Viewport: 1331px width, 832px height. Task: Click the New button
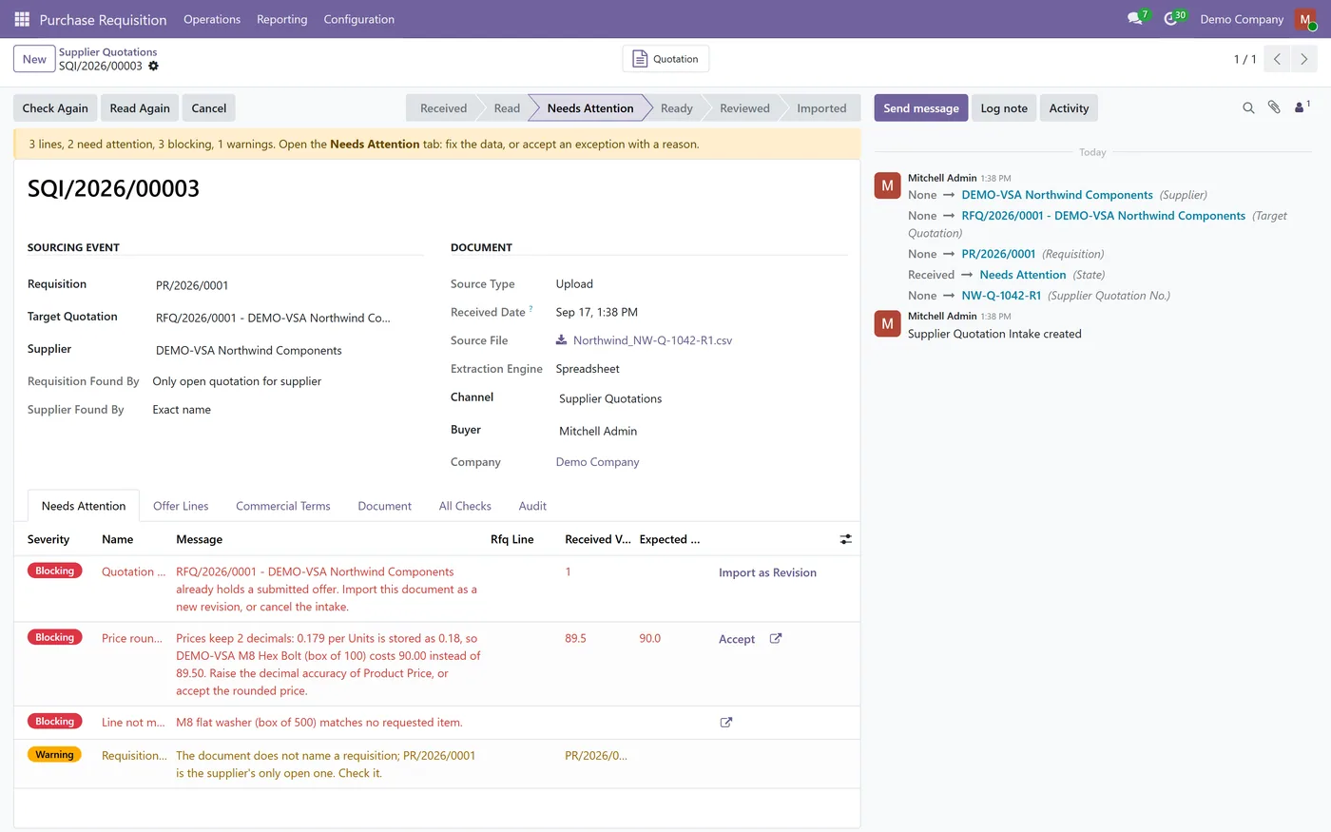click(34, 59)
